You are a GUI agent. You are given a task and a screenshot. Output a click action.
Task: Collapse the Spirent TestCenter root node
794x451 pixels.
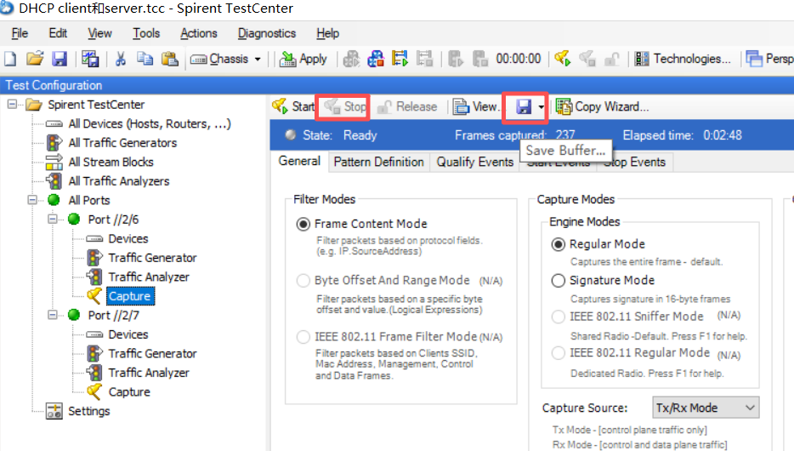point(13,105)
